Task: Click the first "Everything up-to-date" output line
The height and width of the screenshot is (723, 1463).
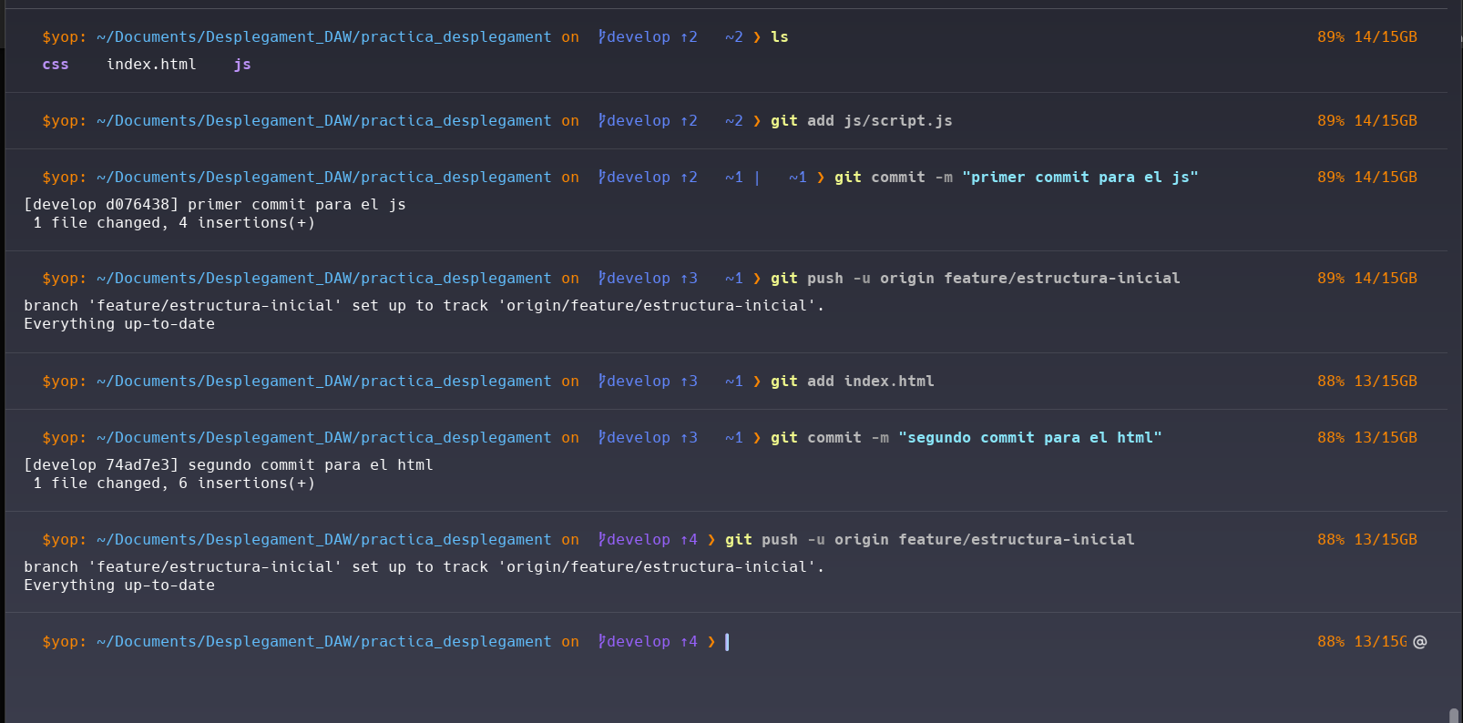Action: tap(119, 324)
